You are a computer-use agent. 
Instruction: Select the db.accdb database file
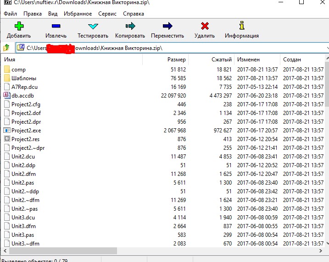[22, 96]
